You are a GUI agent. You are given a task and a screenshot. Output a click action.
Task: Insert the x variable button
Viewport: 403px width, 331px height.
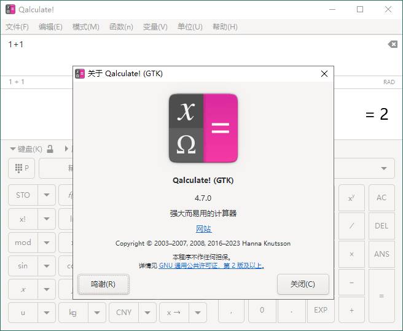click(23, 289)
